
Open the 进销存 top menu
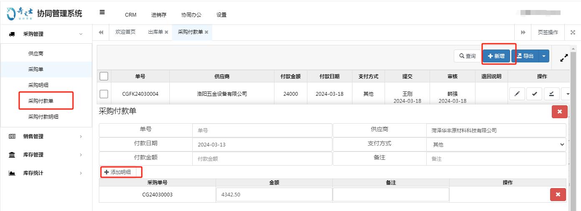[x=158, y=15]
